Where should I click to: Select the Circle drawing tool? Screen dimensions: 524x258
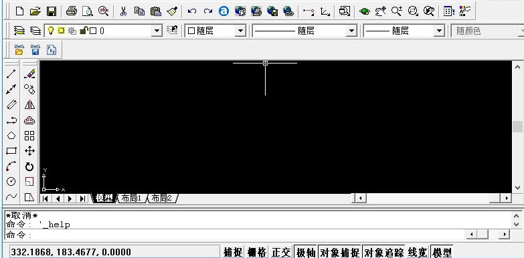[11, 182]
